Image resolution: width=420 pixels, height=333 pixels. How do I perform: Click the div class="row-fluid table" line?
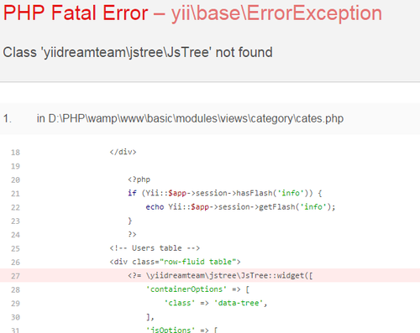pyautogui.click(x=175, y=262)
